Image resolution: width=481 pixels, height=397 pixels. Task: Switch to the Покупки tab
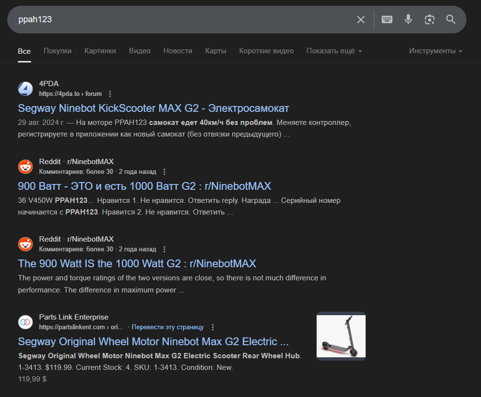pos(57,51)
